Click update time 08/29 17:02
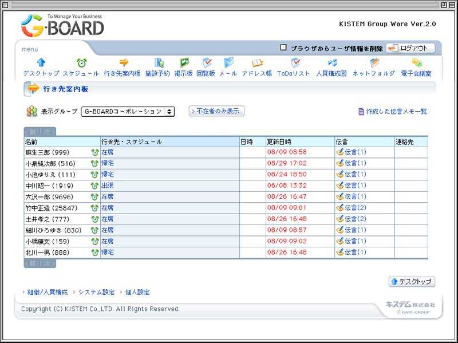The image size is (458, 343). [287, 163]
